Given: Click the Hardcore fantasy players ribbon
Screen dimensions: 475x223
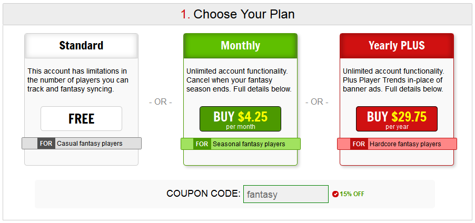Looking at the screenshot, I should [x=397, y=144].
